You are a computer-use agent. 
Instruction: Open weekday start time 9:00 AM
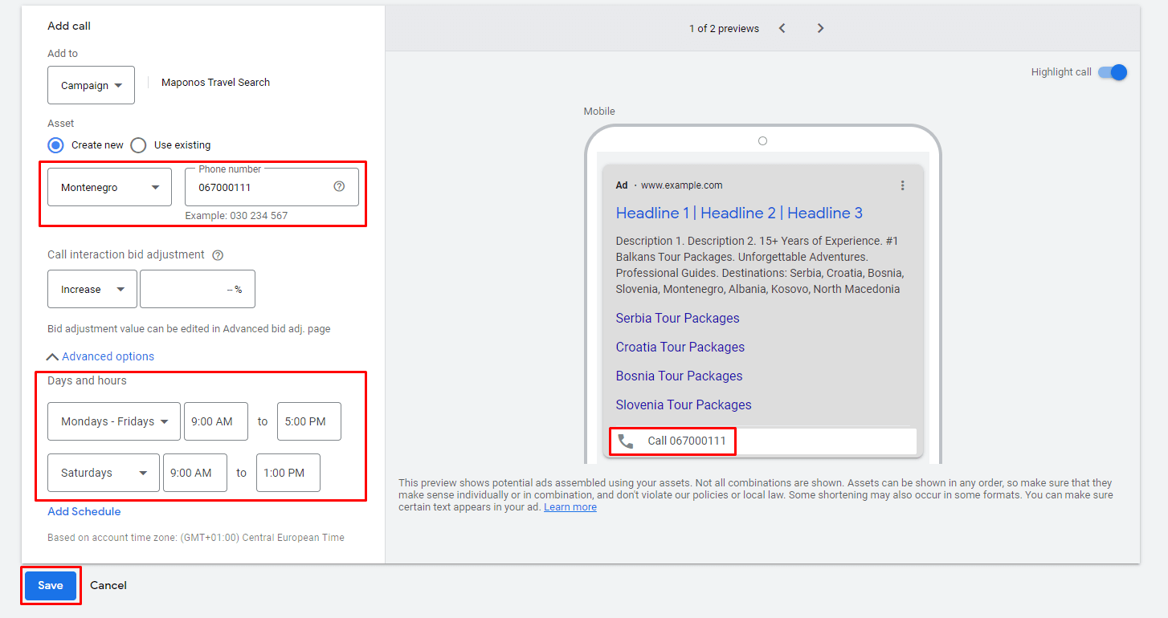[216, 421]
